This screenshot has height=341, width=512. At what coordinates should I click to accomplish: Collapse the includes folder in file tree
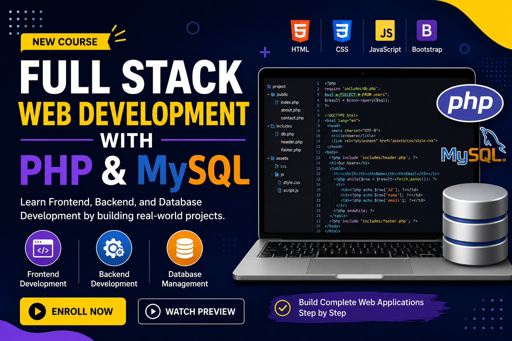click(x=268, y=126)
